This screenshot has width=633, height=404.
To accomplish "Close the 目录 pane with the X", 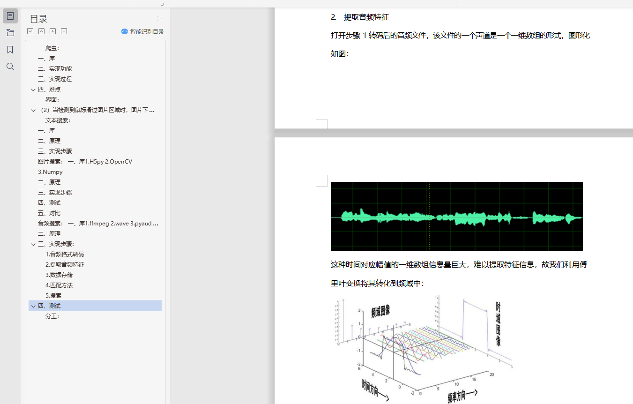I will (159, 19).
